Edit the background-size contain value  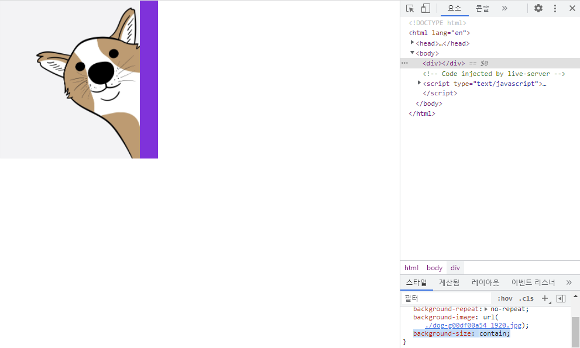[x=493, y=333]
